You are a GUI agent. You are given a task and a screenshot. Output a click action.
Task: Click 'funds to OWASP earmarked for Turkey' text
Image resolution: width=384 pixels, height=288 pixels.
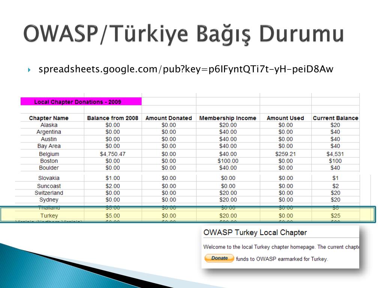(x=282, y=259)
